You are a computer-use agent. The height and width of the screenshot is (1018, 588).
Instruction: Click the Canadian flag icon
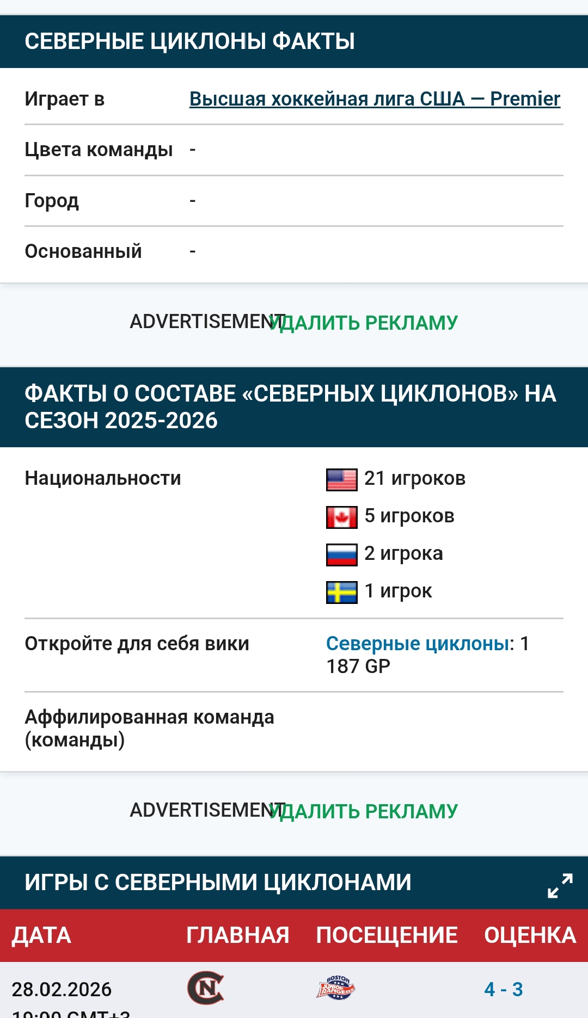(x=341, y=517)
